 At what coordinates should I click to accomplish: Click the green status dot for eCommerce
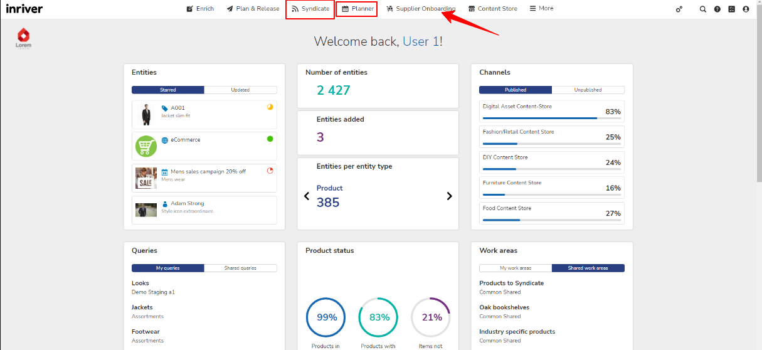(270, 139)
